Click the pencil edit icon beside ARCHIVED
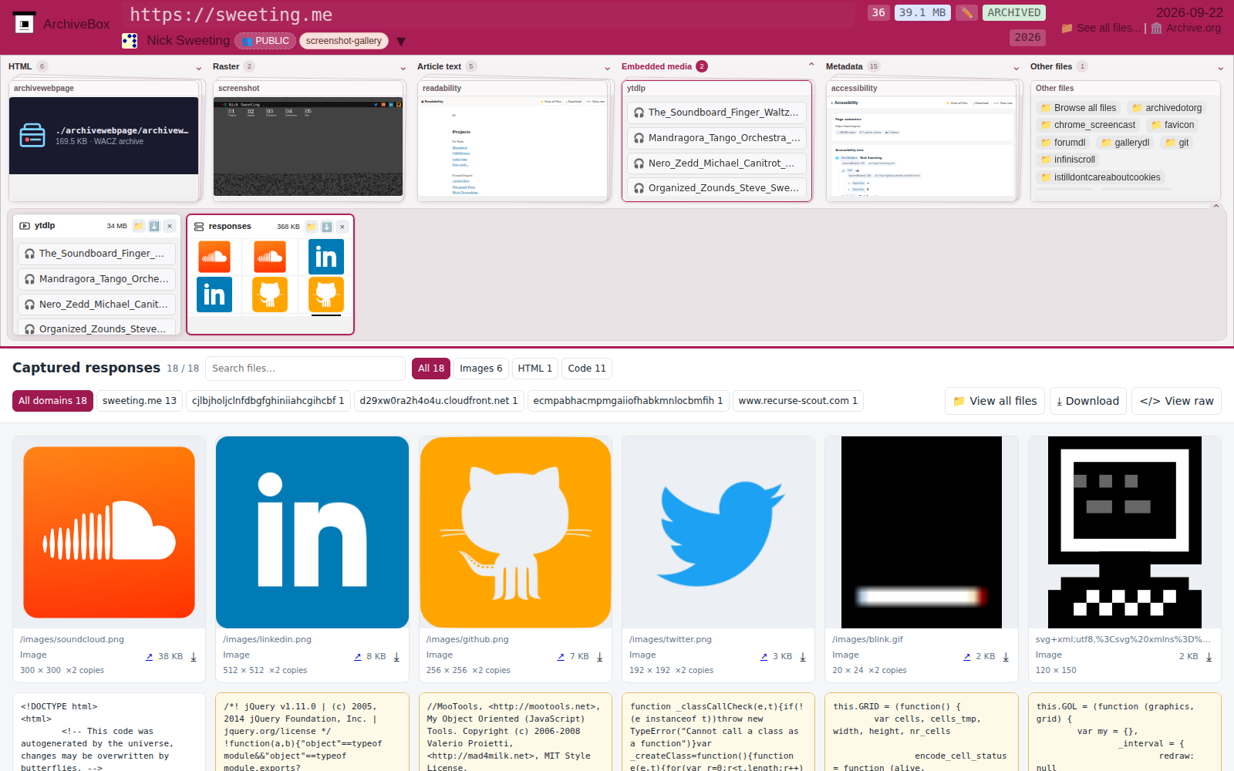This screenshot has height=771, width=1234. [x=966, y=12]
